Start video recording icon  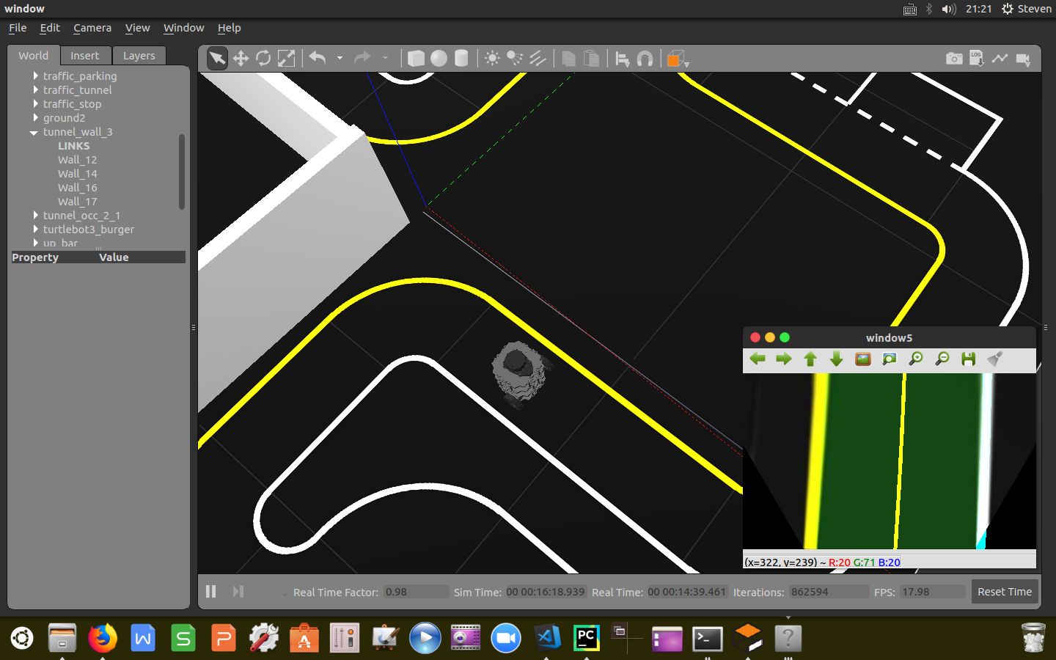point(1024,59)
